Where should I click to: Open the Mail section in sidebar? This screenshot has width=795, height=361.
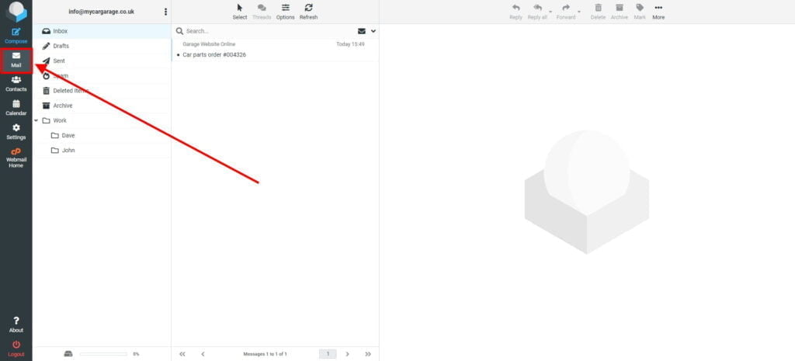click(x=16, y=61)
